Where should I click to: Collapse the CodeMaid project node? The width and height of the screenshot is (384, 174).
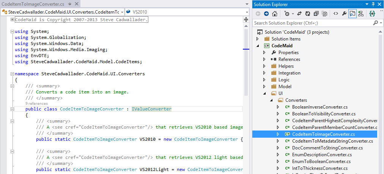coord(257,46)
